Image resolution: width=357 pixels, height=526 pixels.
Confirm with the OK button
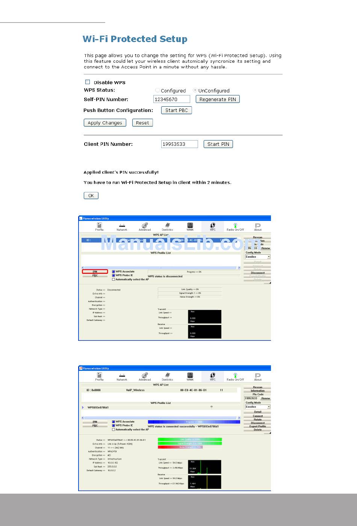tap(91, 195)
